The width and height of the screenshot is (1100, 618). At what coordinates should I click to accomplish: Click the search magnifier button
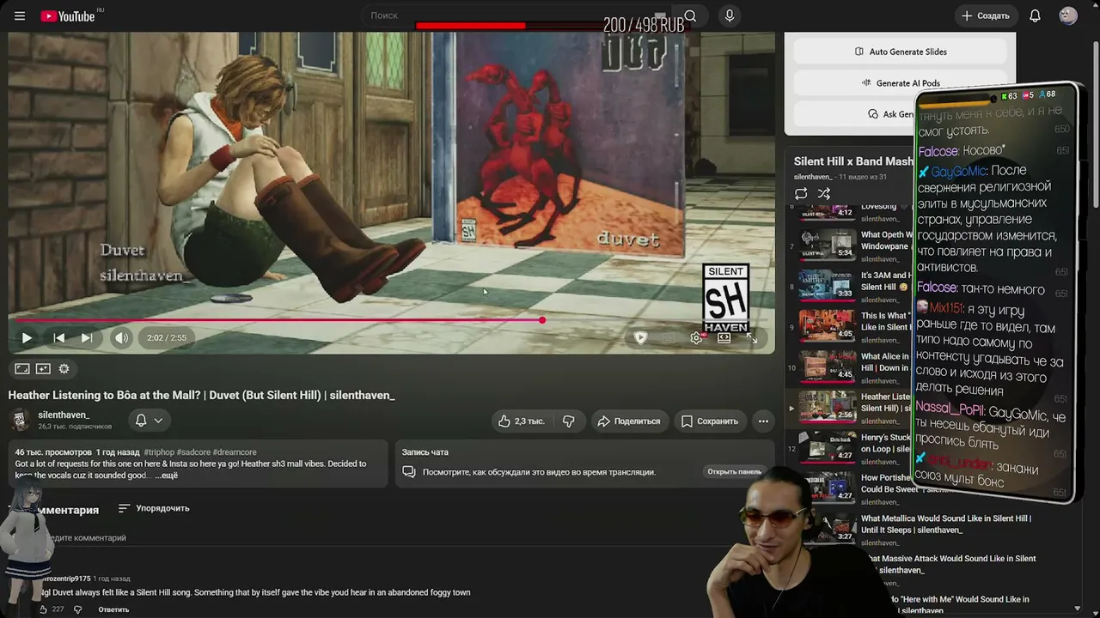[690, 15]
